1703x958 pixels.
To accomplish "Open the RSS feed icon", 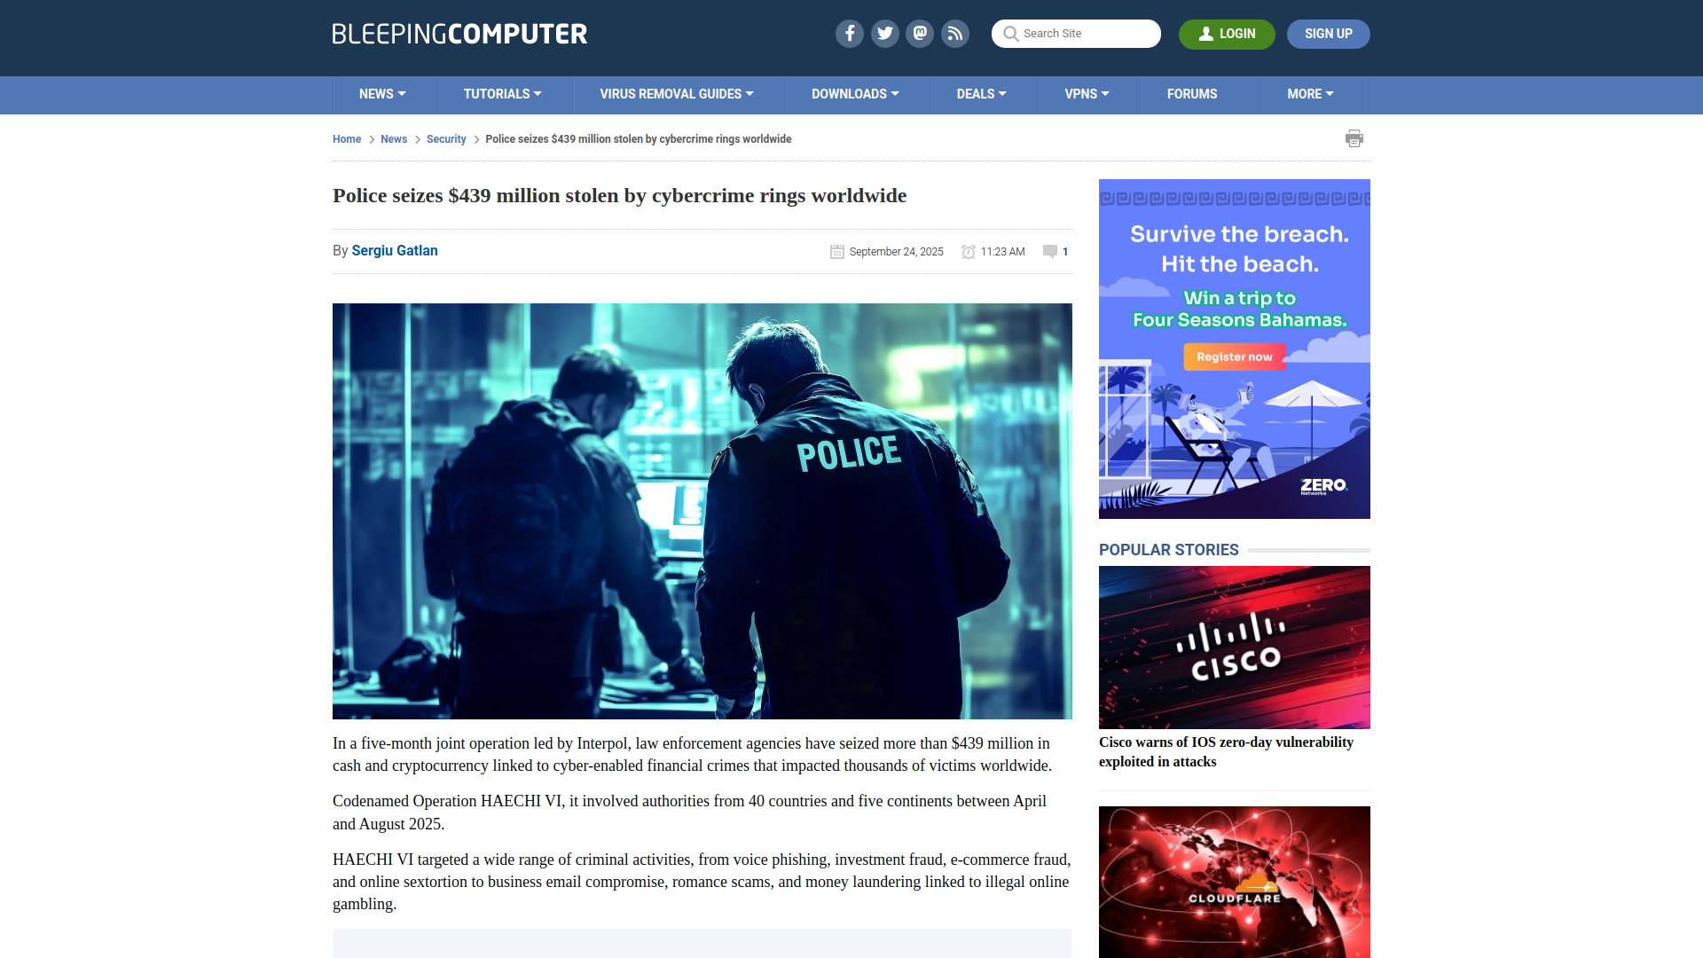I will (955, 33).
